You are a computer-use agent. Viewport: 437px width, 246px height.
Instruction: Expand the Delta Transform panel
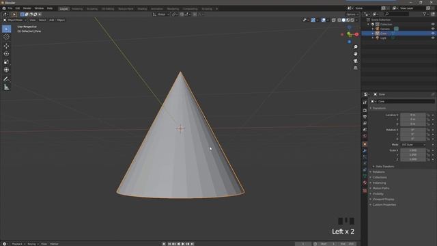coord(384,167)
